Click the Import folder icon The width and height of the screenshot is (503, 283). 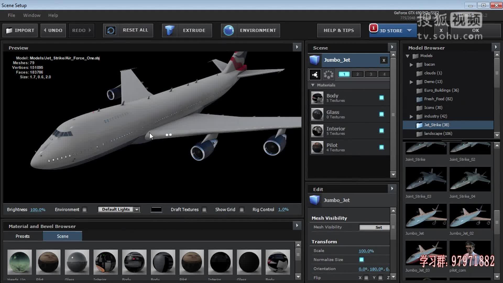[9, 30]
